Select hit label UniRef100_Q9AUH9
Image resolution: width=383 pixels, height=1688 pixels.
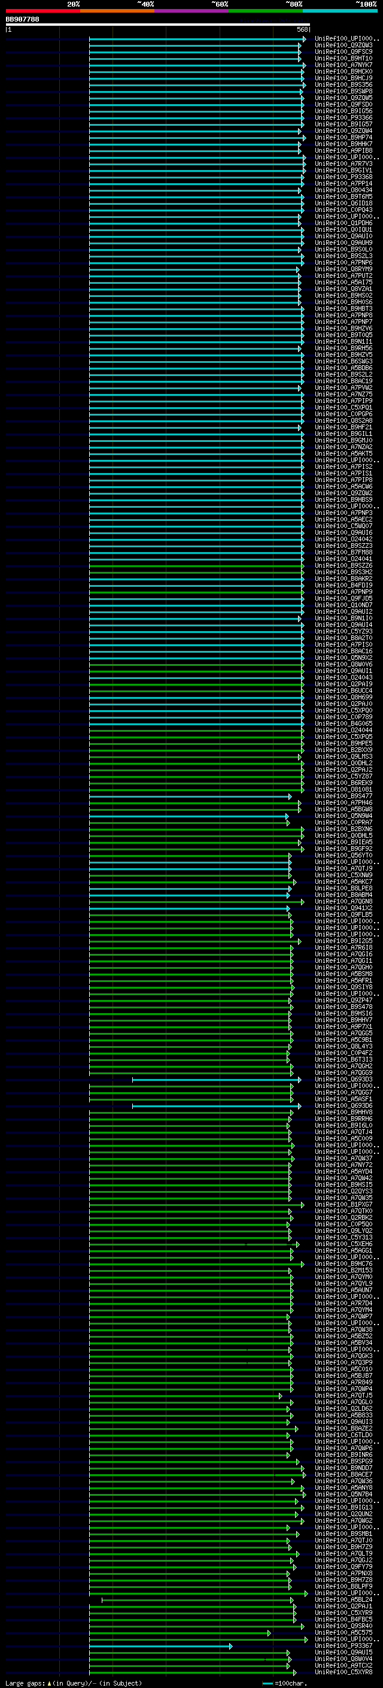pos(344,243)
